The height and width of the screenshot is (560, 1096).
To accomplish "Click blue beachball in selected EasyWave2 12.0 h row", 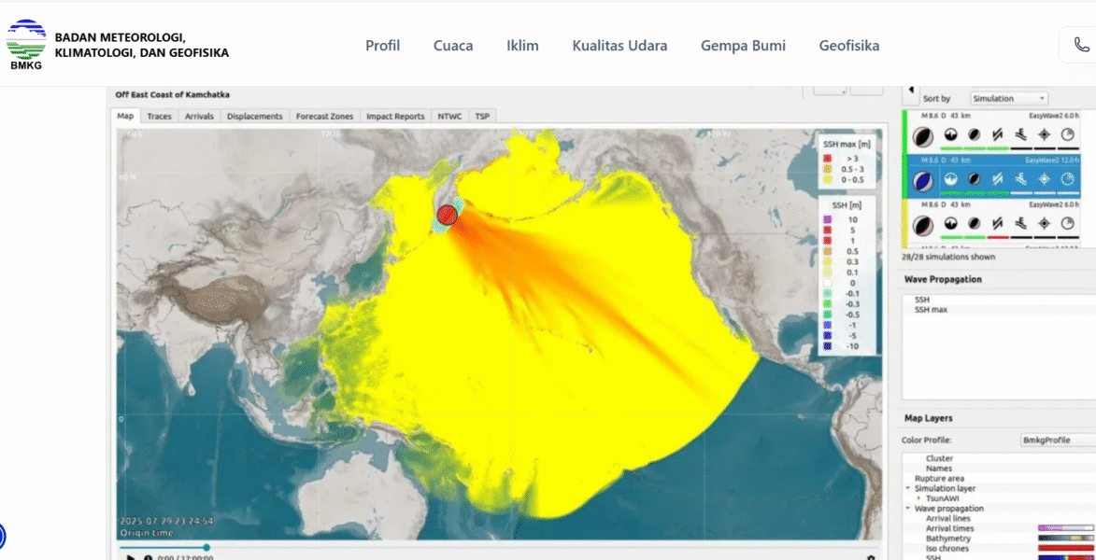I will [x=923, y=180].
